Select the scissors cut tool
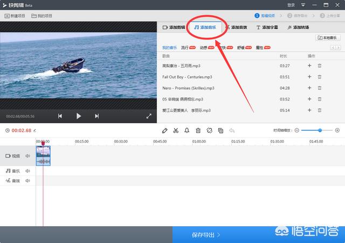 click(176, 131)
